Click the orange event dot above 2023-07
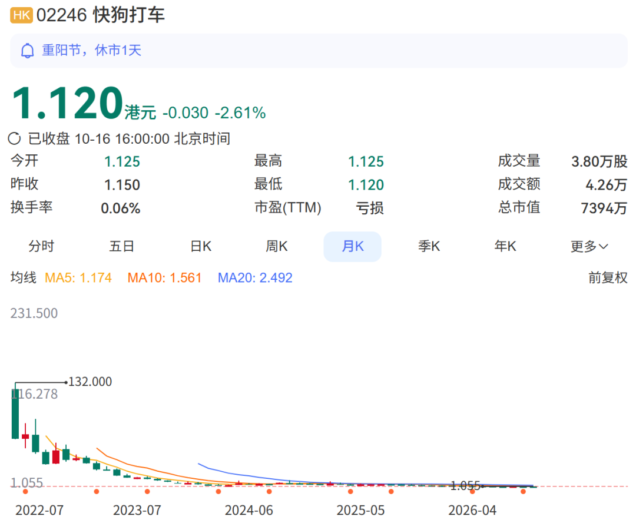This screenshot has width=636, height=523. [x=147, y=492]
